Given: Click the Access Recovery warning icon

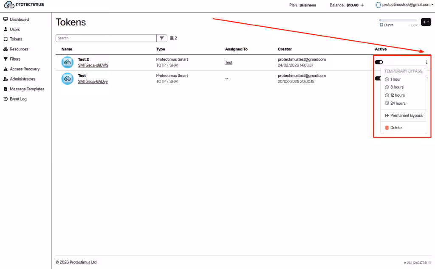Looking at the screenshot, I should tap(6, 69).
